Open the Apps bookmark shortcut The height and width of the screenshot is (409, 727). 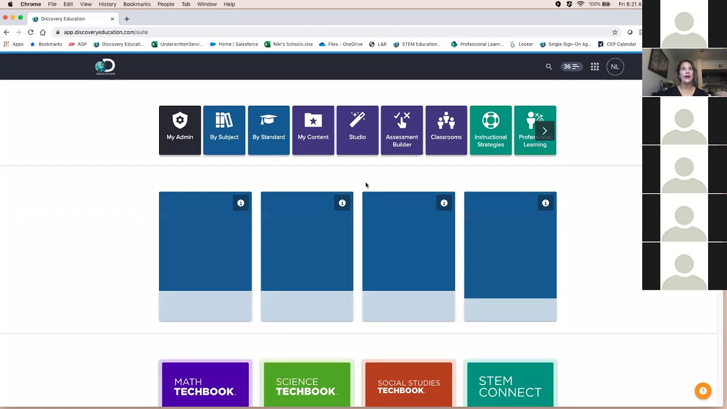pos(14,44)
